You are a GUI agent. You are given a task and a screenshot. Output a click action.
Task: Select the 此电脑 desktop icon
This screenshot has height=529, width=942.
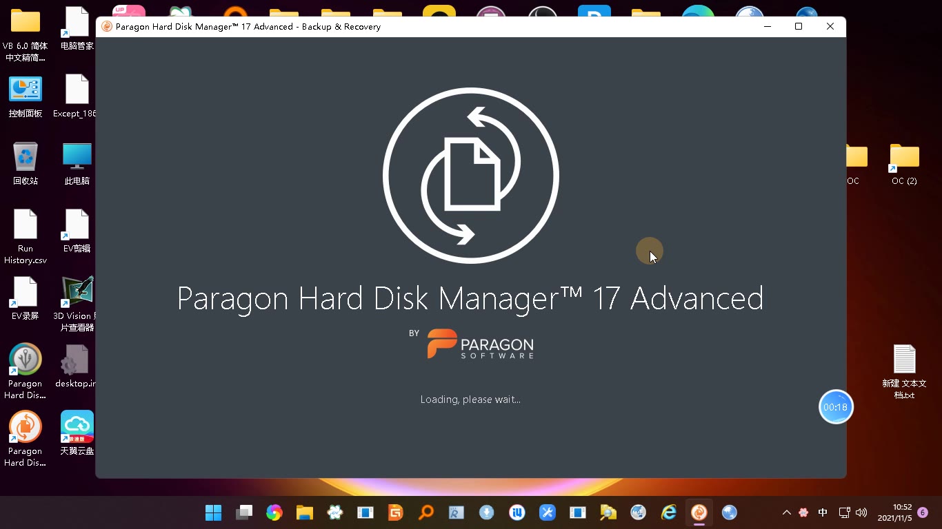click(77, 164)
